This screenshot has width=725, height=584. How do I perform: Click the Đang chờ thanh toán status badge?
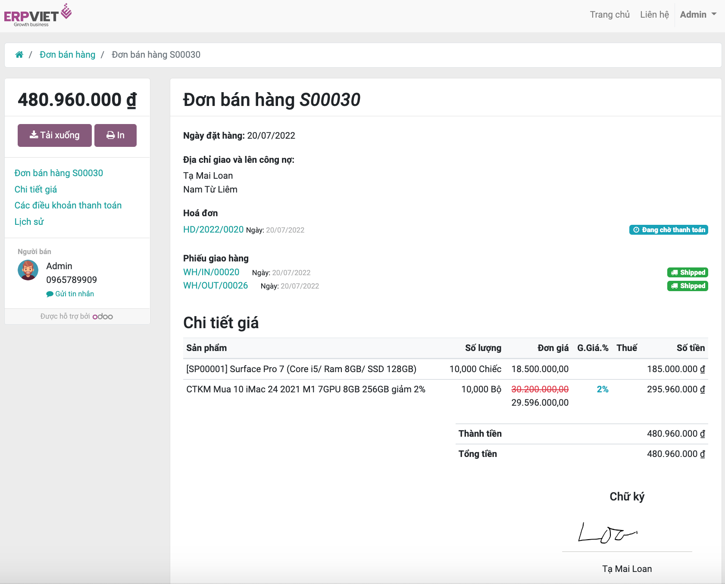click(x=669, y=230)
